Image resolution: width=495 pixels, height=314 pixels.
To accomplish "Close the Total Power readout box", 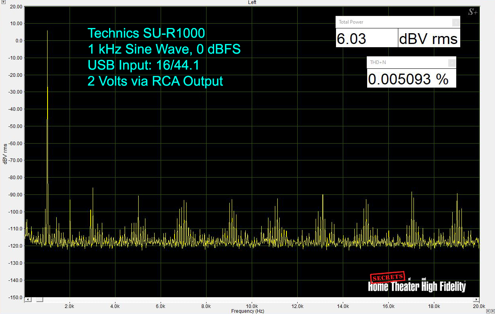I will [456, 22].
